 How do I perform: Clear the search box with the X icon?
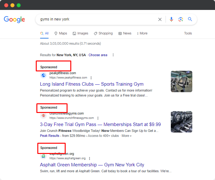tap(160, 20)
